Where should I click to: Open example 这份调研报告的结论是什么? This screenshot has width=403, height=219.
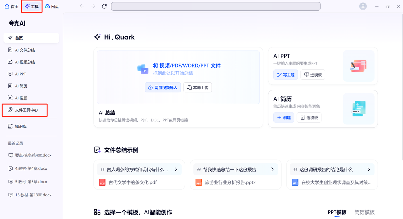point(332,169)
